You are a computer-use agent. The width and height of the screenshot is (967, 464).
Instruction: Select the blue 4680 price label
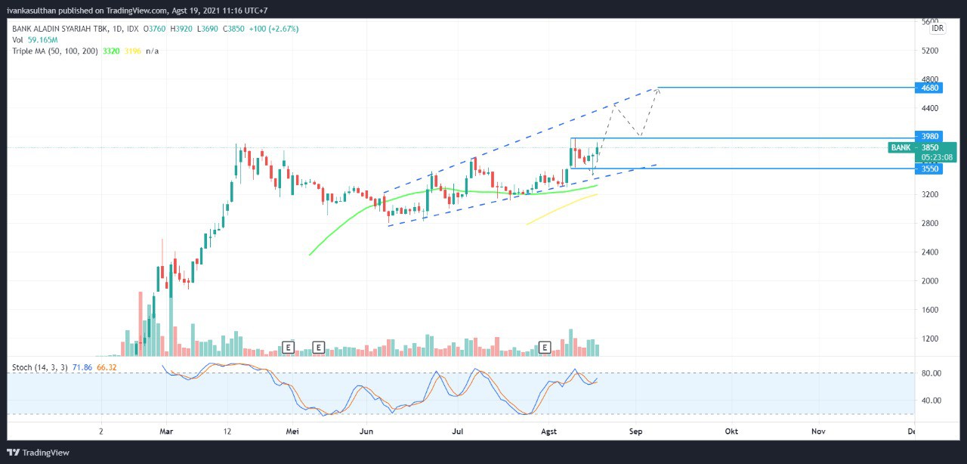tap(930, 88)
